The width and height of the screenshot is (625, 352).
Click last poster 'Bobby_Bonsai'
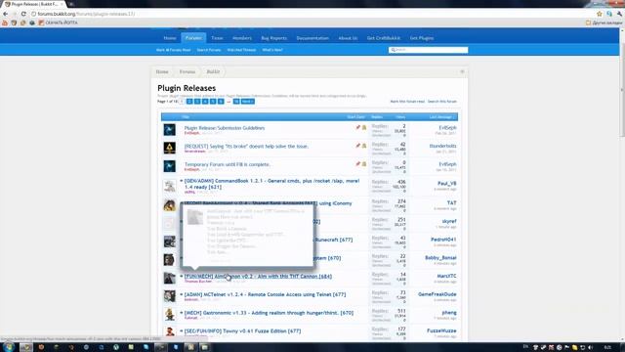point(440,258)
